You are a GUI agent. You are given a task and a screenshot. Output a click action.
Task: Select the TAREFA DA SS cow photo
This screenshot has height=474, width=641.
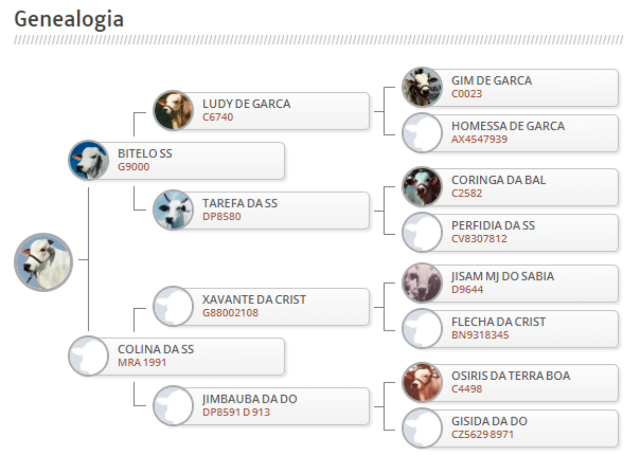coord(173,210)
